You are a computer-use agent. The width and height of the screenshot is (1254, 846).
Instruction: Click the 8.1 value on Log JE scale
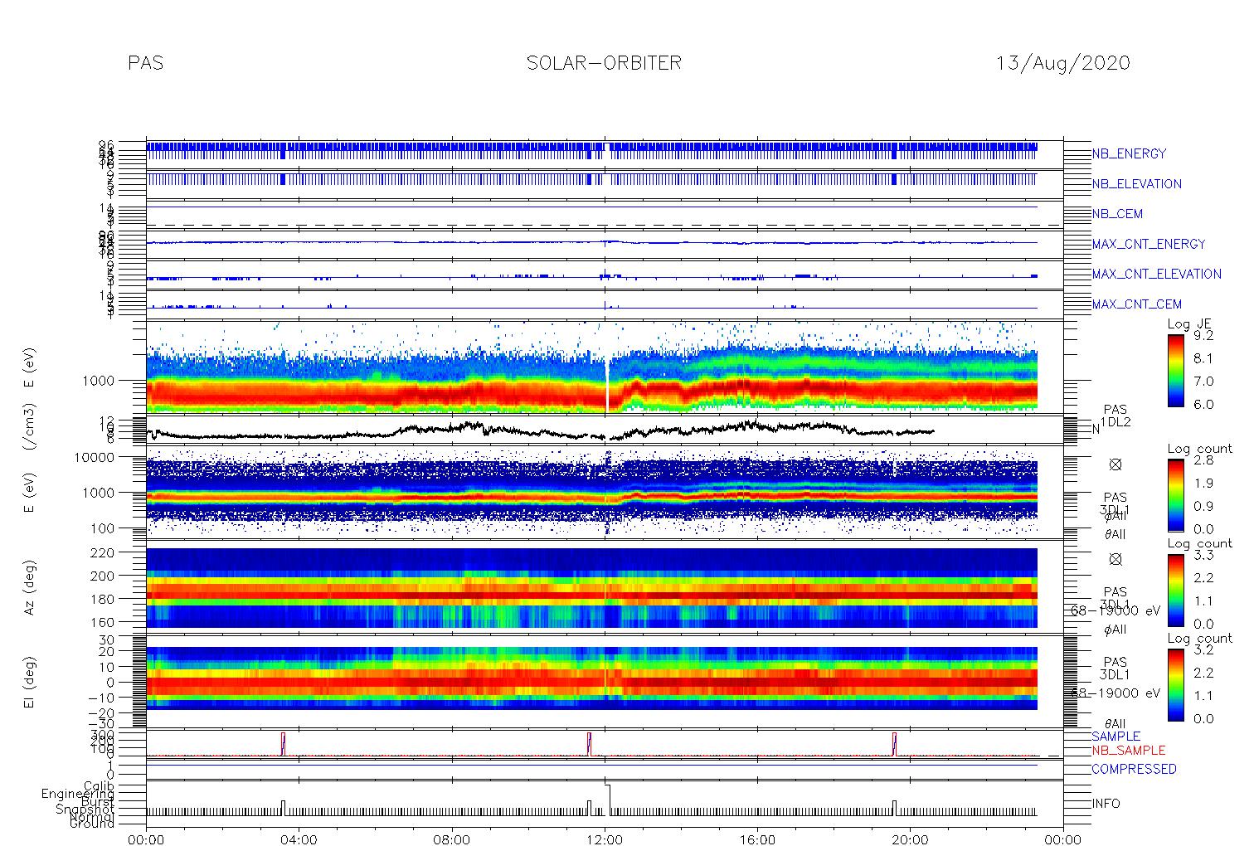tap(1203, 359)
